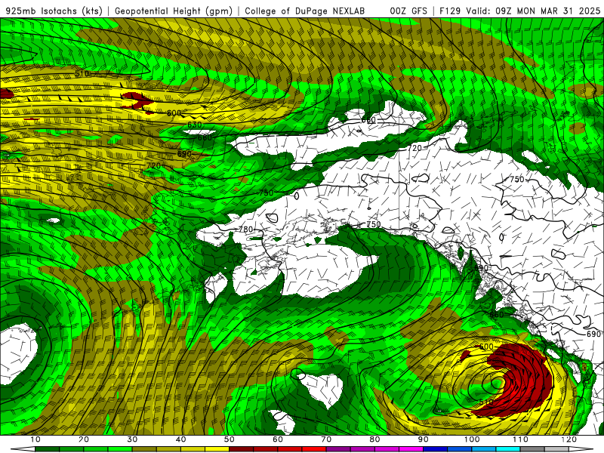604x453 pixels.
Task: Click the 'College of DuPage NEXLAB' label
Action: (x=305, y=11)
